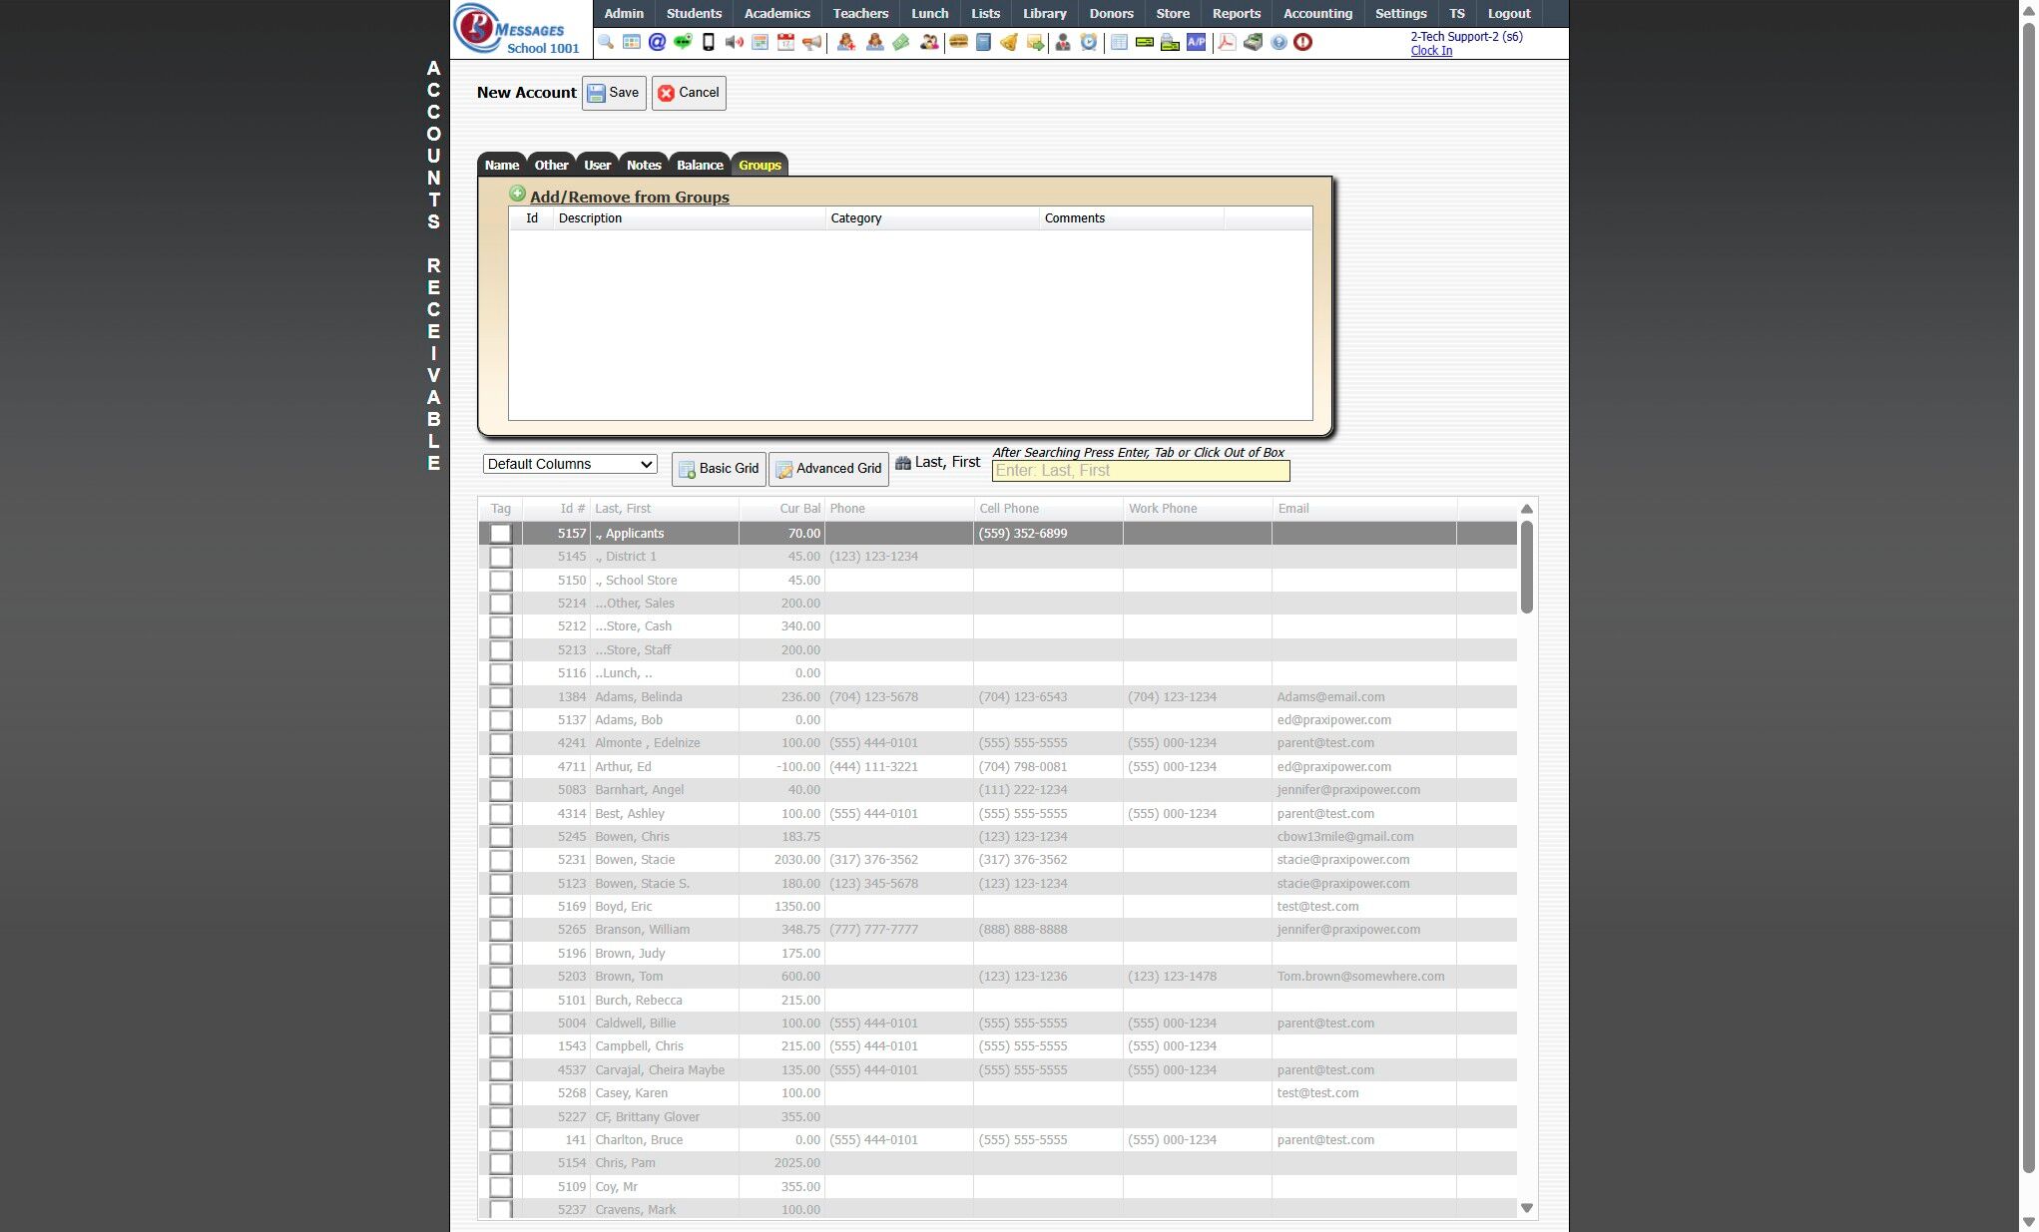Screen dimensions: 2039x1232
Task: Open the A/P accounts payable icon
Action: [1196, 42]
